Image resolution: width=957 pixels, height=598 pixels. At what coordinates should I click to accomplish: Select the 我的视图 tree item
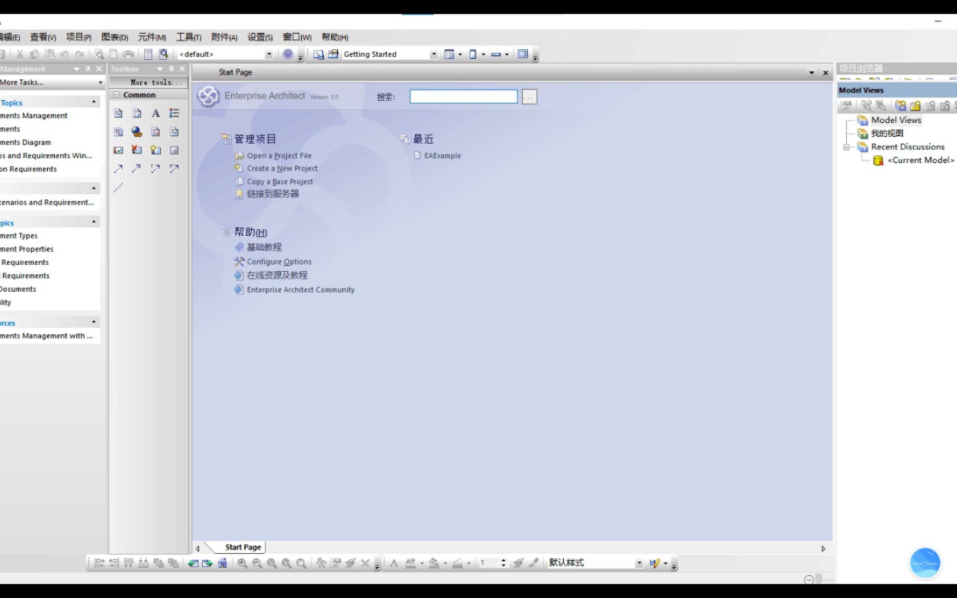[887, 133]
